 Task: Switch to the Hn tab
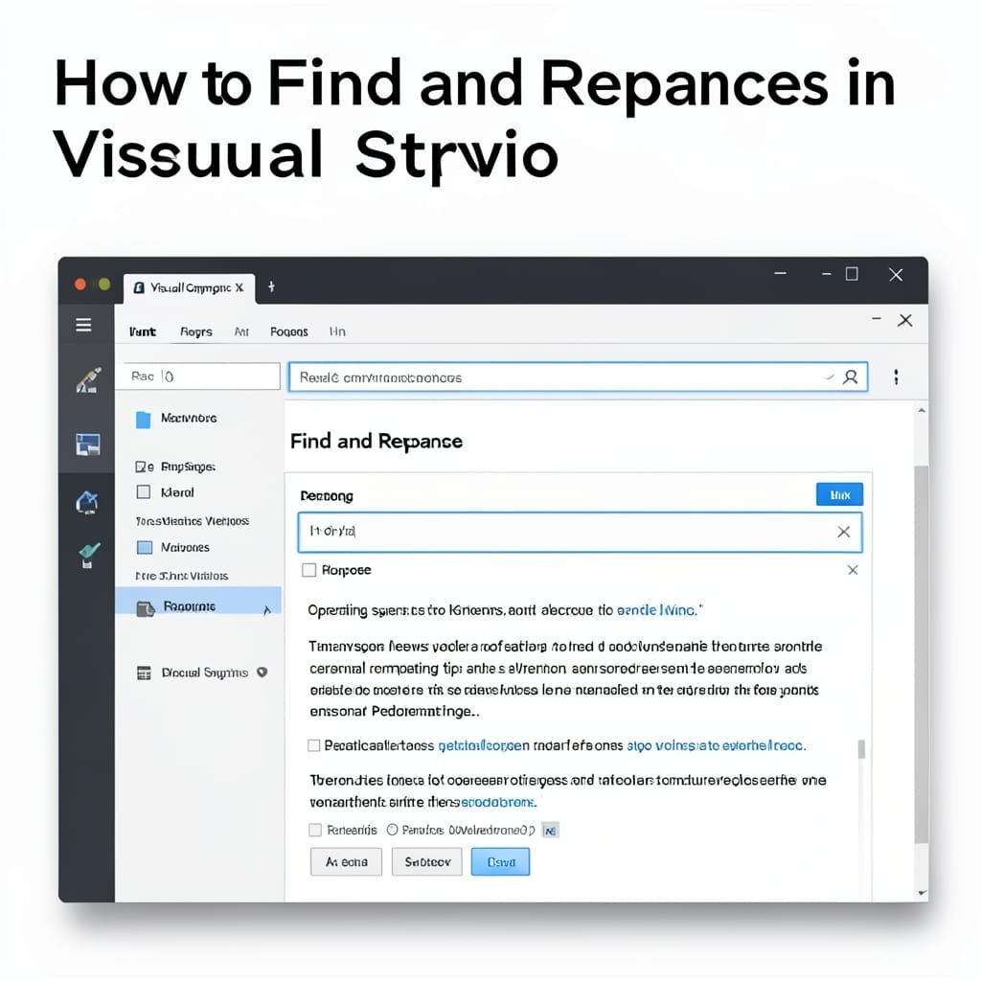[337, 331]
